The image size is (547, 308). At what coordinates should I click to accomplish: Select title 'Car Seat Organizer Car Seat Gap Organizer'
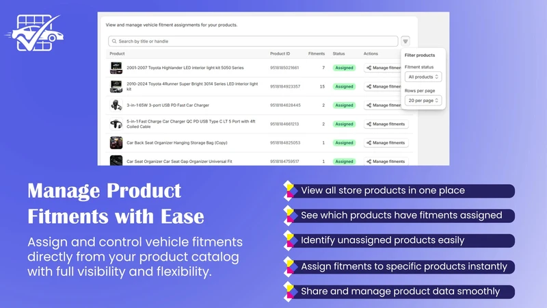pos(179,162)
